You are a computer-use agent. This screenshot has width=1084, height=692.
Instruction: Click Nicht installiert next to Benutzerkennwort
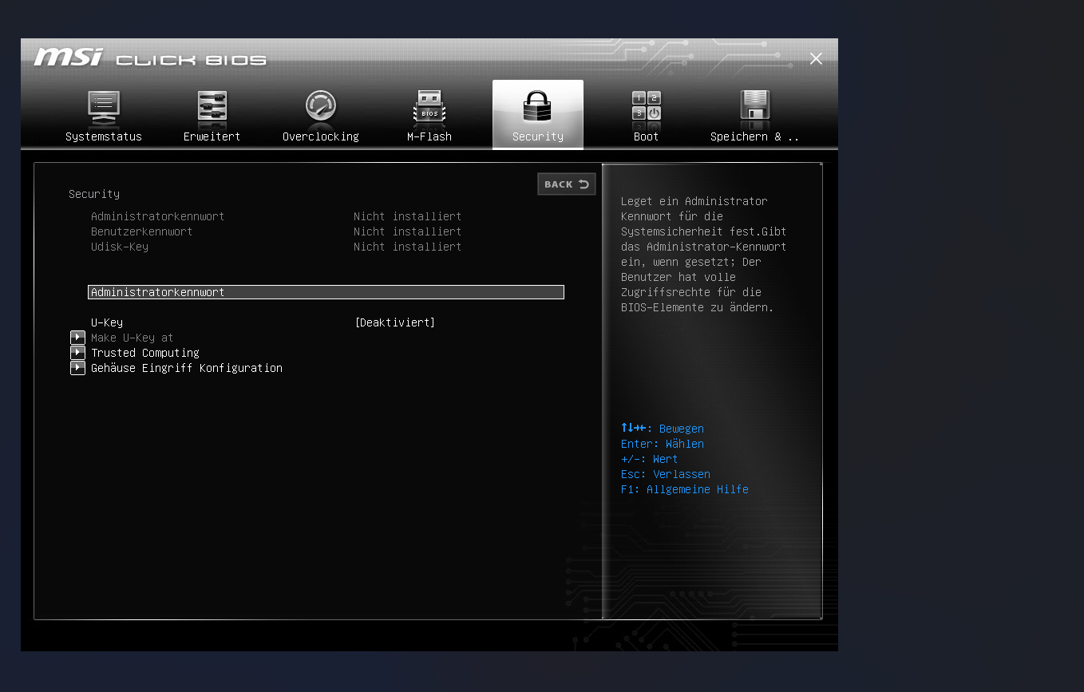click(408, 231)
